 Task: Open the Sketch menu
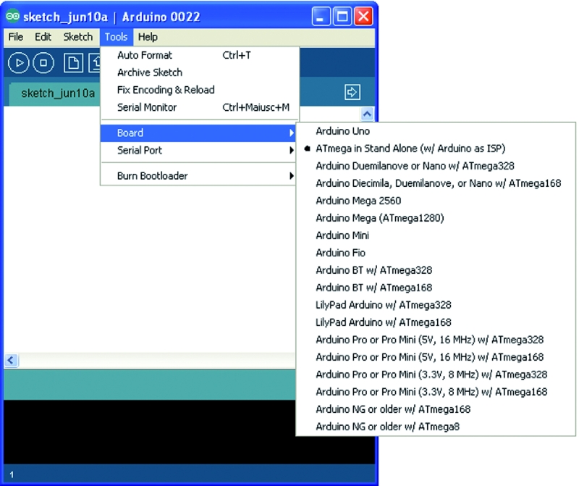[78, 37]
